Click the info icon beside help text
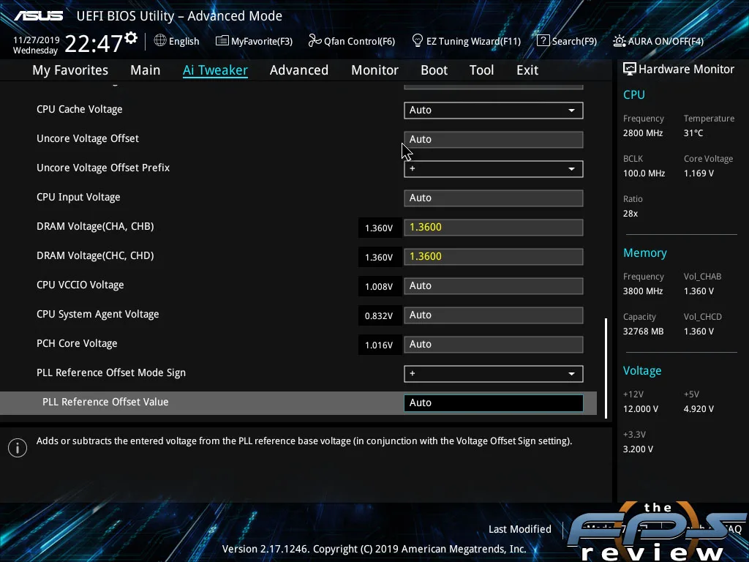 [x=18, y=448]
